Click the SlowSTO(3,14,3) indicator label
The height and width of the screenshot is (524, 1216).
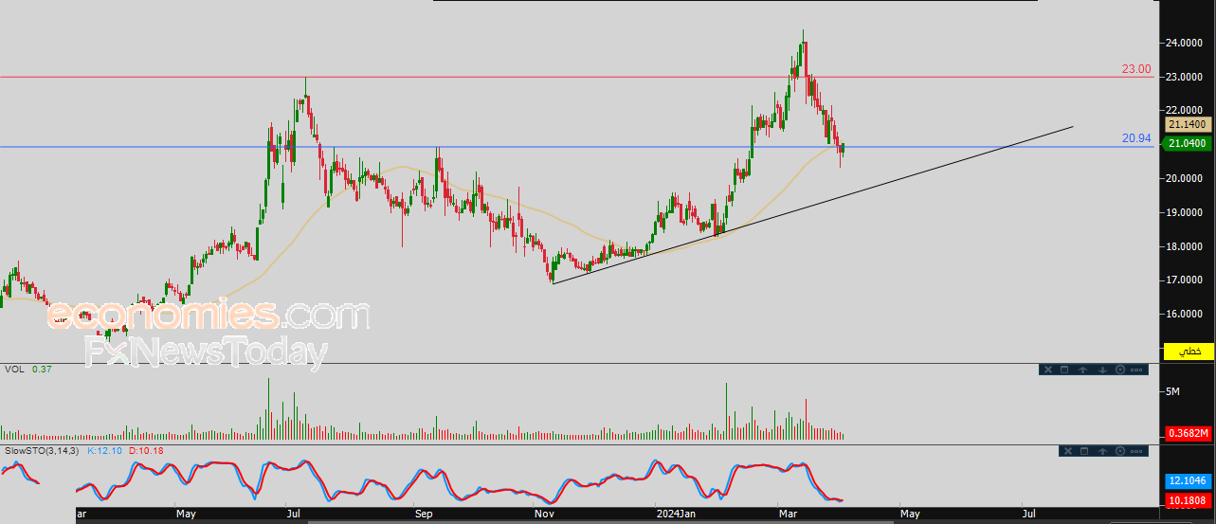tap(42, 450)
